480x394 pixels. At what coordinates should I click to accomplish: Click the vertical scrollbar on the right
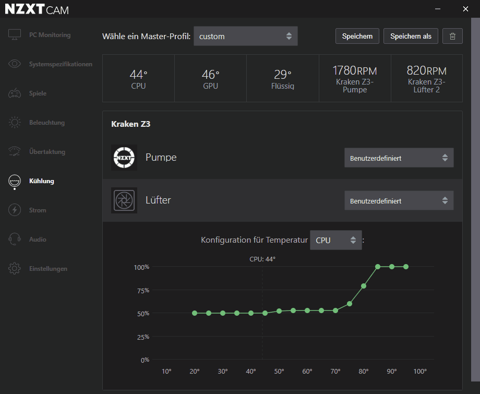pyautogui.click(x=475, y=199)
